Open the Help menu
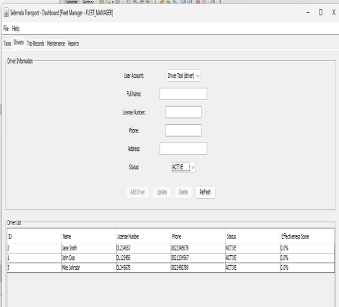This screenshot has width=339, height=307. pos(16,29)
